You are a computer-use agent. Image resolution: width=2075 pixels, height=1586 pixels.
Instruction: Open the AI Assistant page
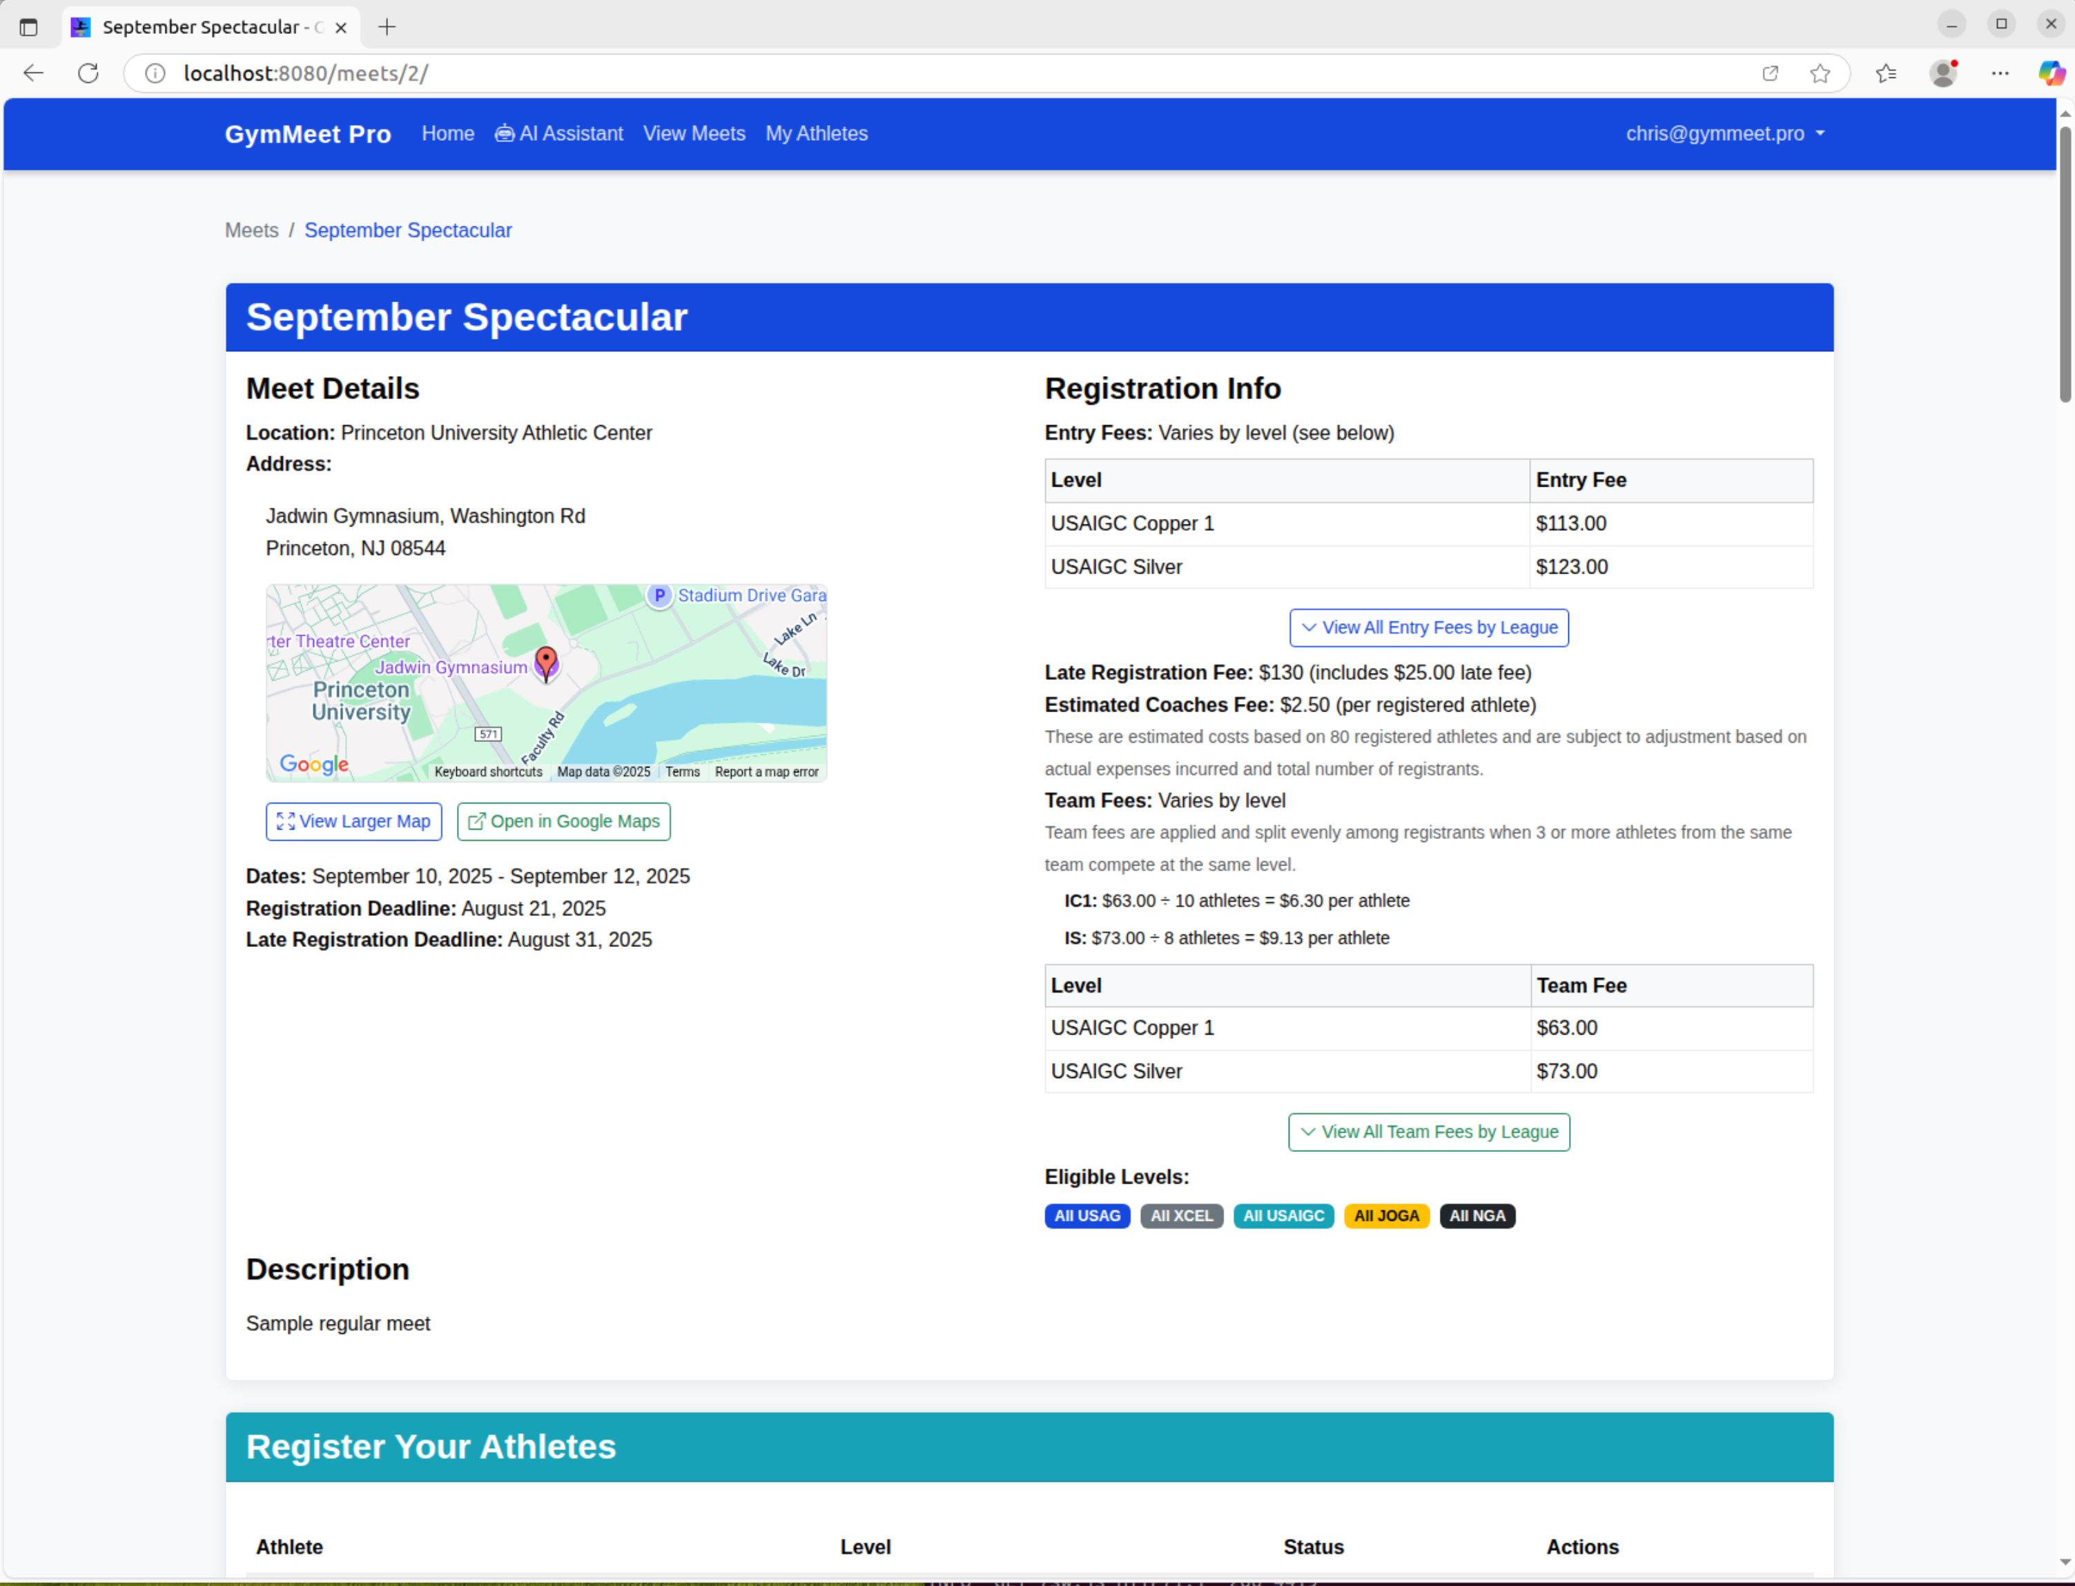coord(559,133)
